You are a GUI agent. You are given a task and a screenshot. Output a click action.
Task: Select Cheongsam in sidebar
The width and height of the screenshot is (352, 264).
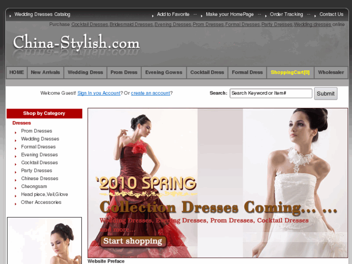pos(34,186)
